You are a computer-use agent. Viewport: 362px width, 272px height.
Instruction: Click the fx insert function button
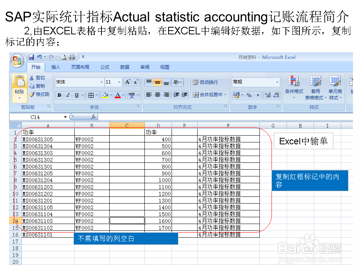point(94,117)
